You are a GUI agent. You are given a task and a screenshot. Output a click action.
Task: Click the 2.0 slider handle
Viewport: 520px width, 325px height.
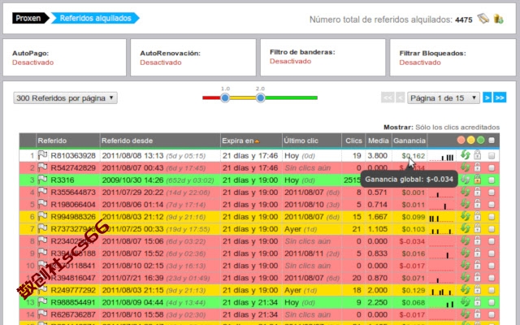[260, 97]
